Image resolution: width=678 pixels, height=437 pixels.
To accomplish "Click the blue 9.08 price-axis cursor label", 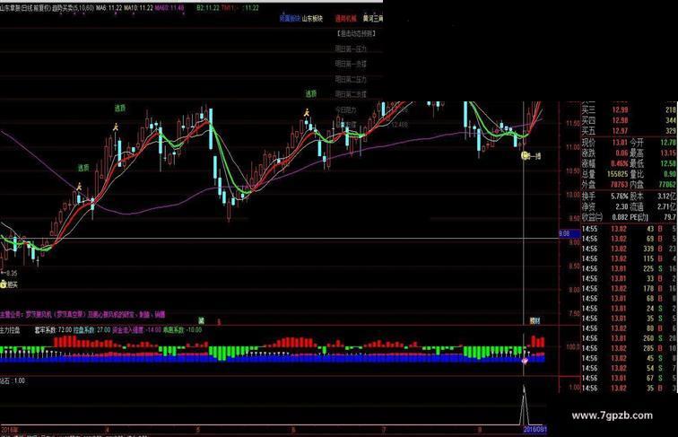I will point(569,233).
